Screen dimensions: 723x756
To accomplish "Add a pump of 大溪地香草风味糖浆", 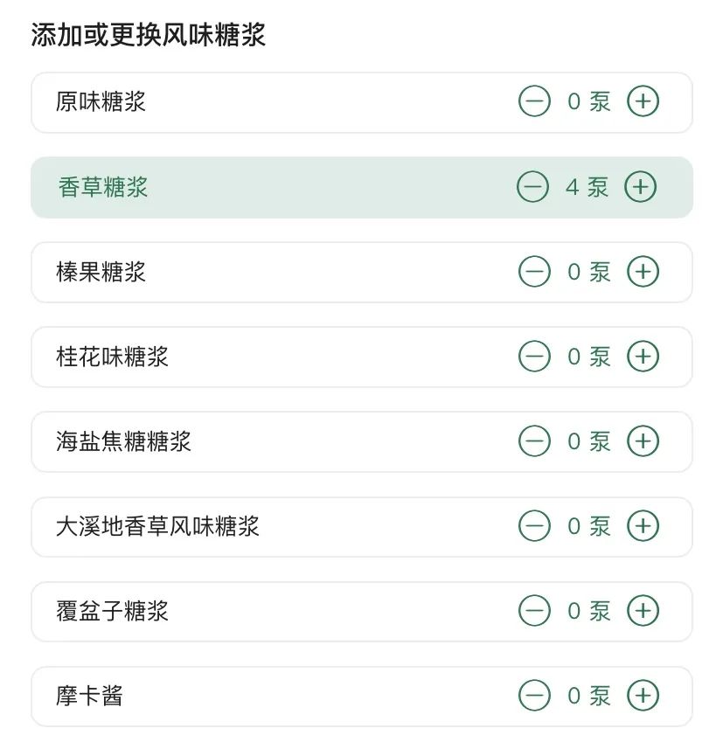I will [x=643, y=526].
